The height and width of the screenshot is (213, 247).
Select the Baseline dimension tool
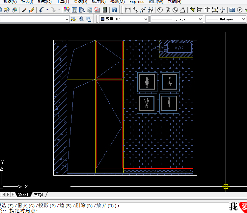point(200,10)
